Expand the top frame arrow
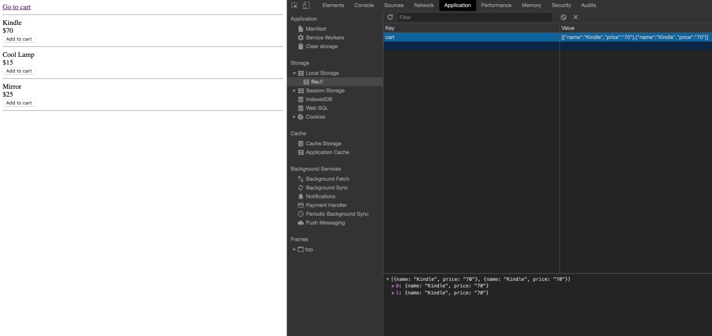This screenshot has width=712, height=336. (x=294, y=249)
